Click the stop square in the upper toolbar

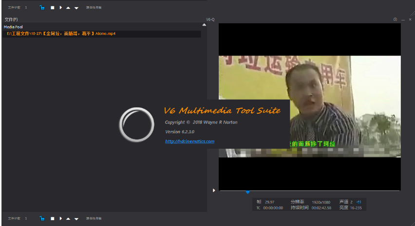pyautogui.click(x=53, y=8)
